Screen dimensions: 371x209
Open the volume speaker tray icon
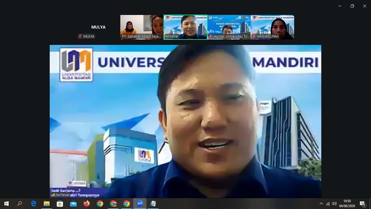334,204
